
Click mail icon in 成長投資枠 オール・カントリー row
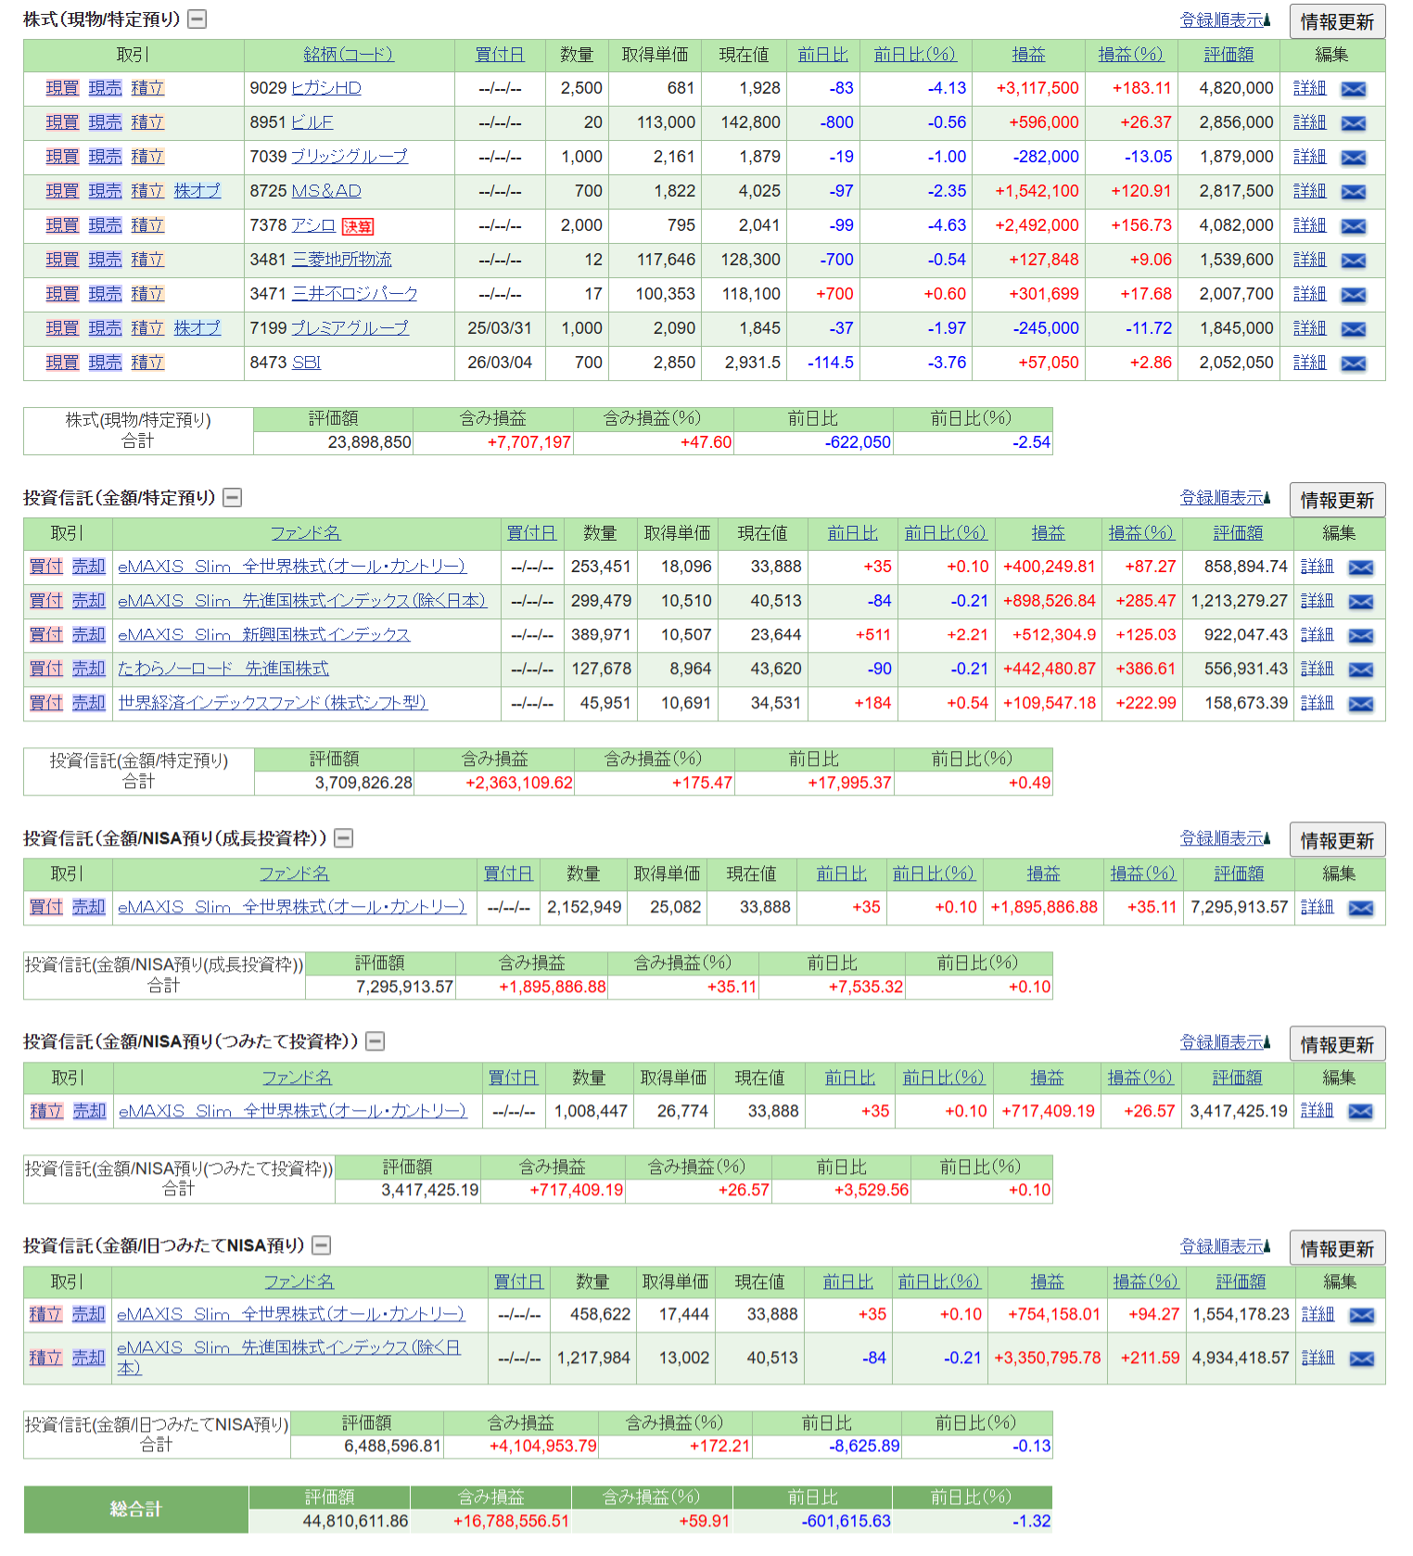pos(1360,908)
